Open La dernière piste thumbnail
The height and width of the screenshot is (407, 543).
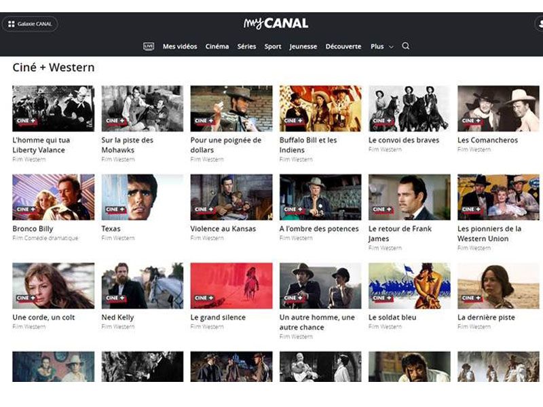(x=498, y=286)
